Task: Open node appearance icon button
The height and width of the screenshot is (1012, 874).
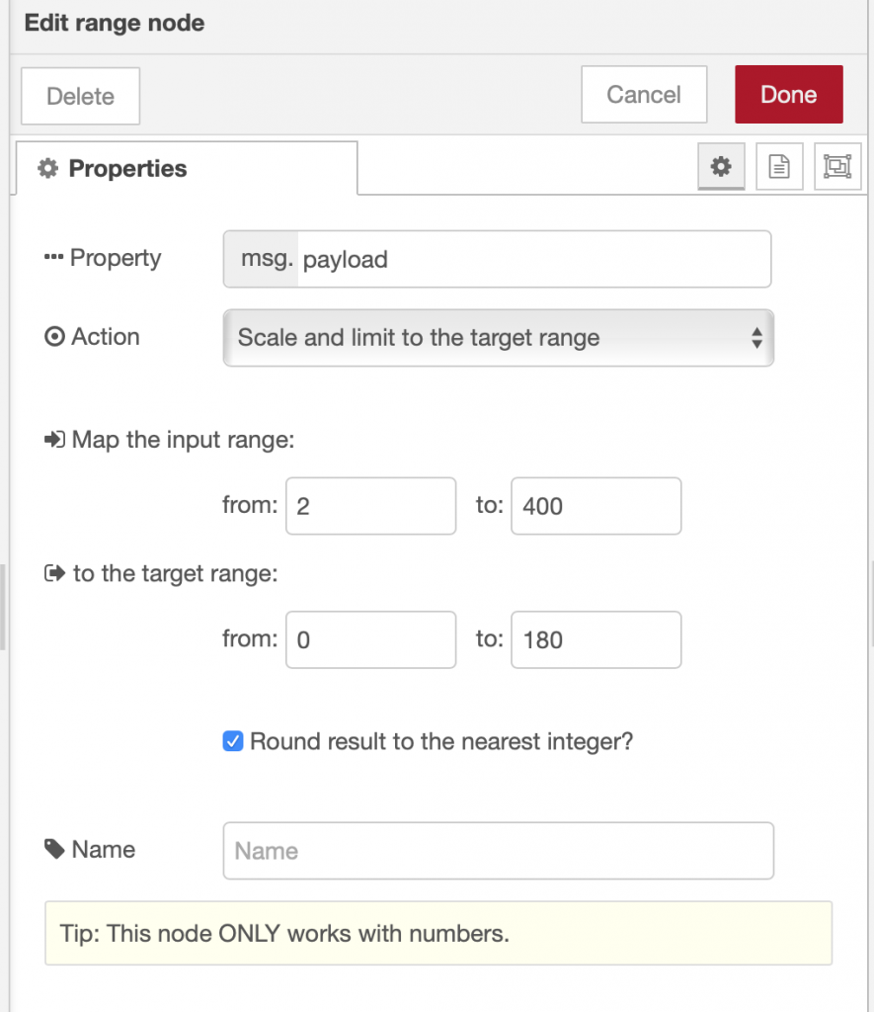Action: (837, 166)
